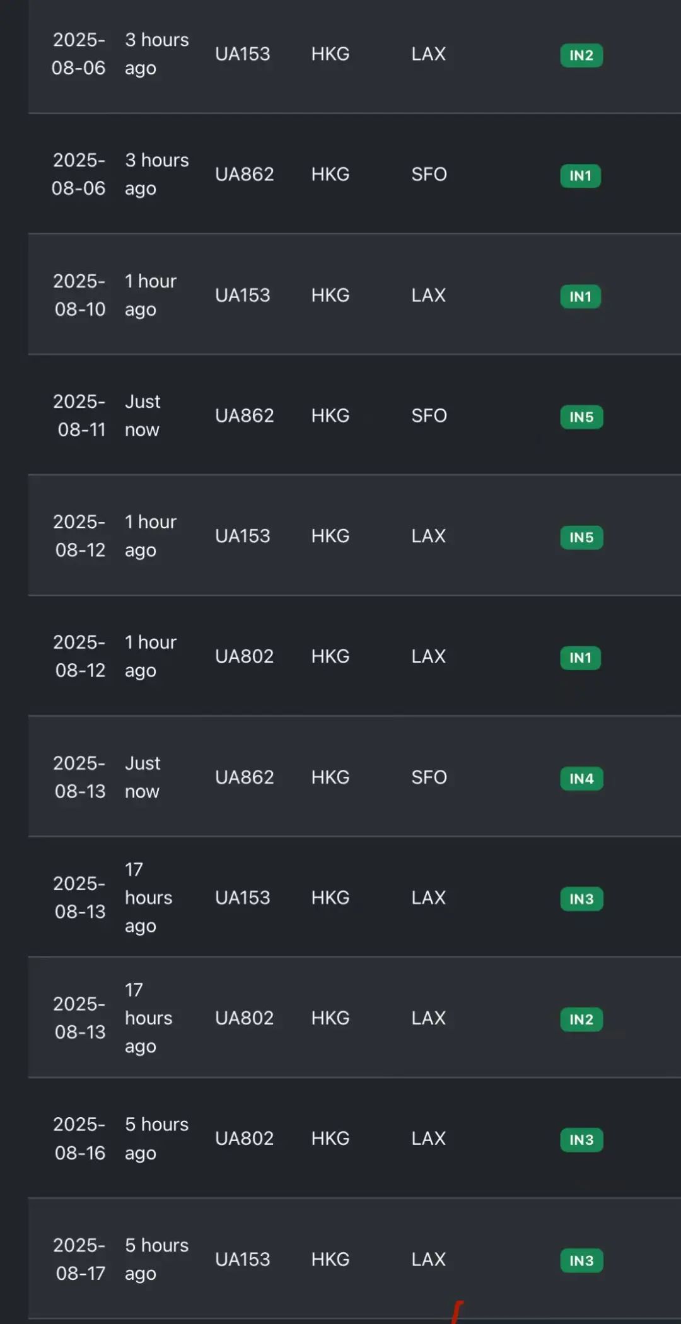Screen dimensions: 681x1324
Task: Select the IN3 badge on the 08-16 row
Action: [581, 1140]
